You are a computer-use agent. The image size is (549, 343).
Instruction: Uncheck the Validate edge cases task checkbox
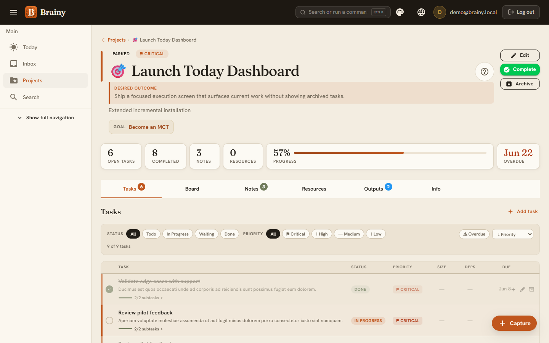(x=109, y=289)
